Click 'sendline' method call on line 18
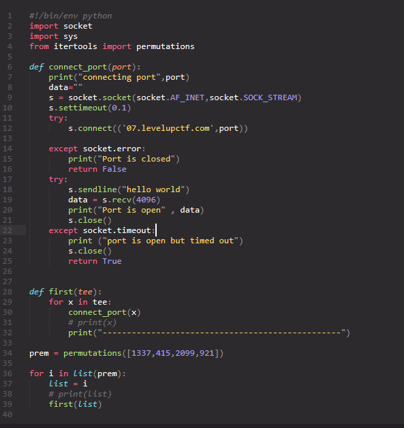The height and width of the screenshot is (428, 404). coord(97,189)
